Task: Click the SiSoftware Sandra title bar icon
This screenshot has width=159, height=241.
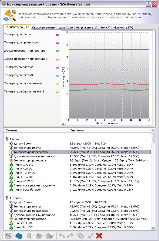Action: tap(4, 4)
